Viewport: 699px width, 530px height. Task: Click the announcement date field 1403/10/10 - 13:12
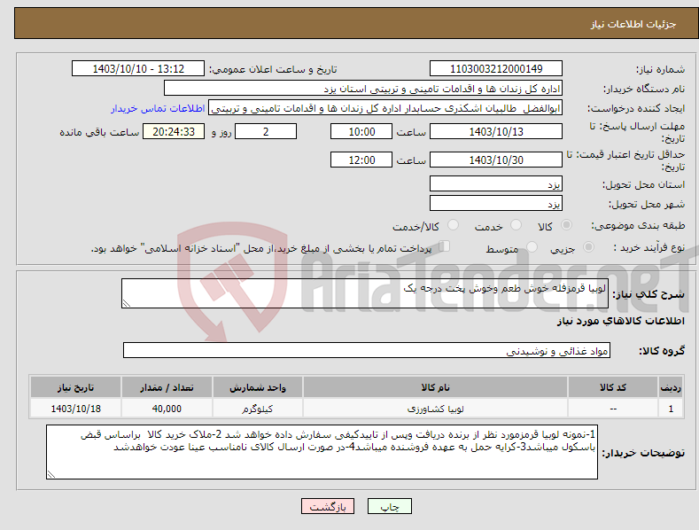coord(137,69)
